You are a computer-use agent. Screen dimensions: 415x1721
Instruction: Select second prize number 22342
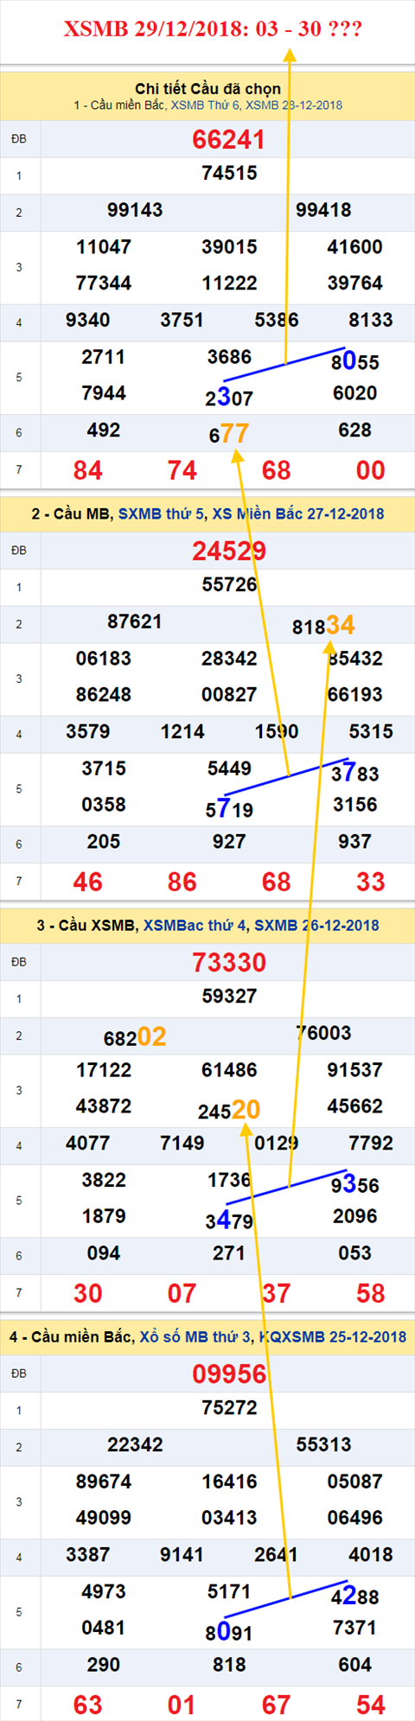[x=135, y=1444]
